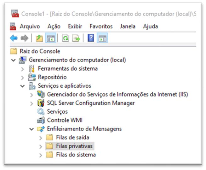Select the Filas de saída folder

pyautogui.click(x=72, y=138)
